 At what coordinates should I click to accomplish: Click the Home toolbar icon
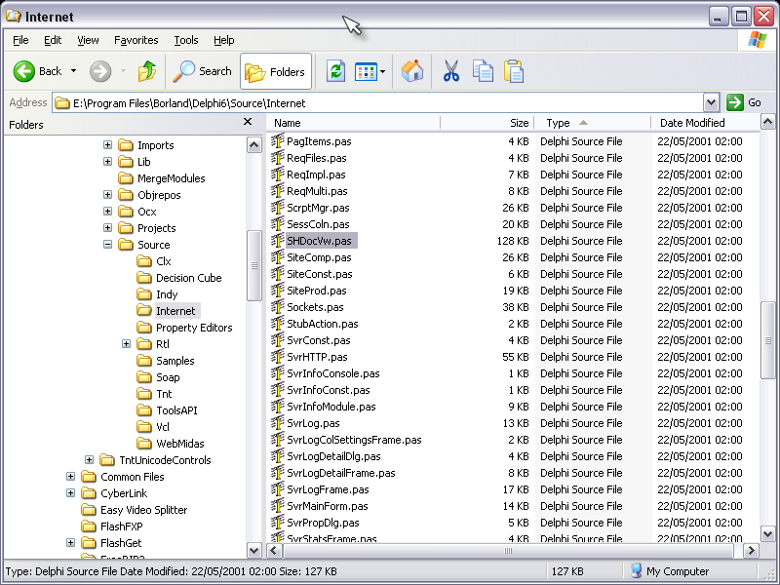[x=412, y=71]
